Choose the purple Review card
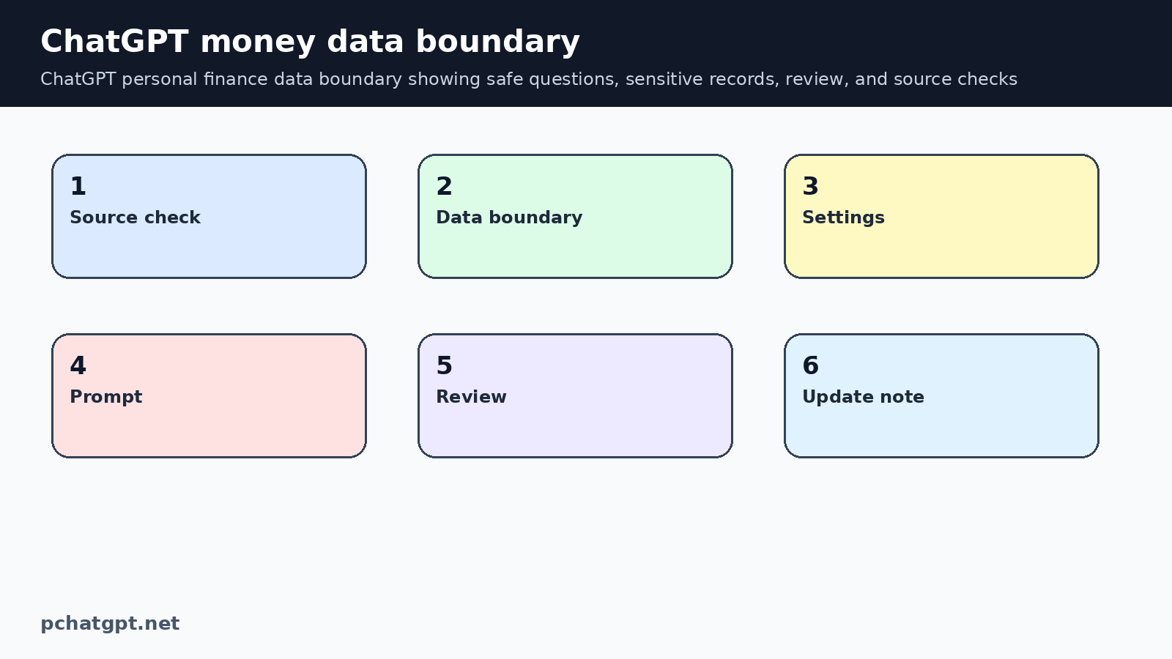Screen dimensions: 1172x659 [575, 395]
